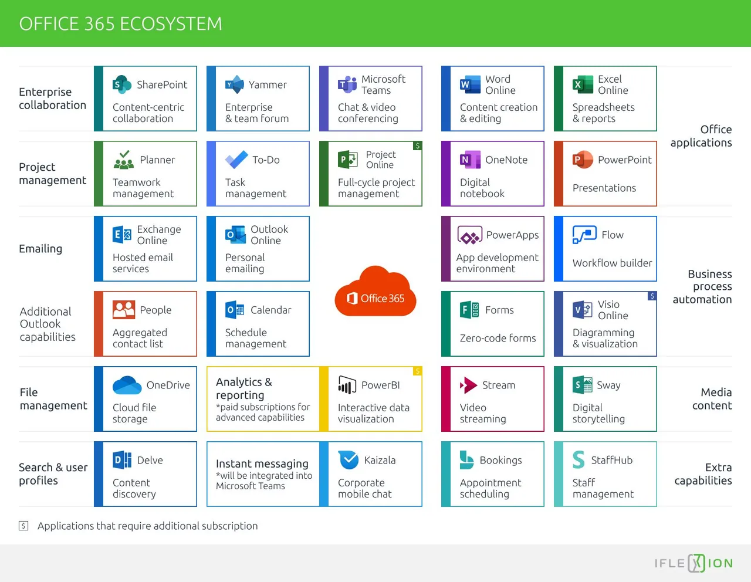
Task: Click the dollar badge on Project Online
Action: coord(418,145)
